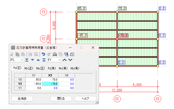Switch to the My(負) tab
This screenshot has height=109, width=174.
coord(75,68)
